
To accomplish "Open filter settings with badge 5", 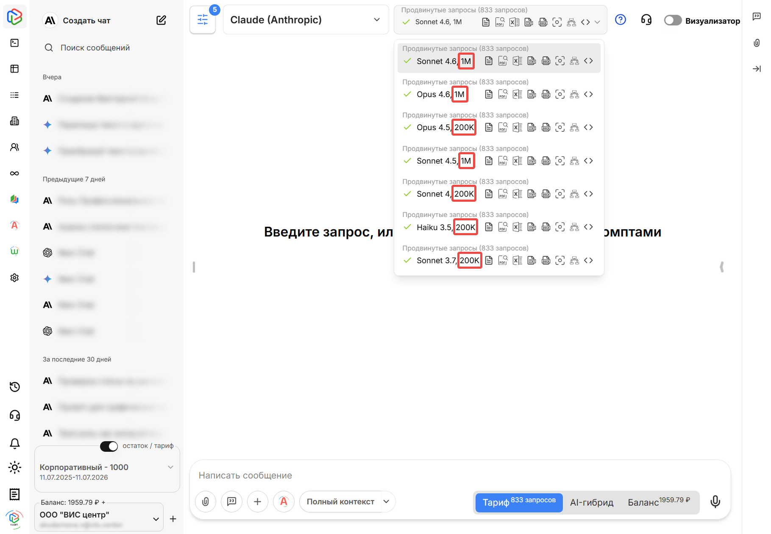I will click(x=203, y=20).
